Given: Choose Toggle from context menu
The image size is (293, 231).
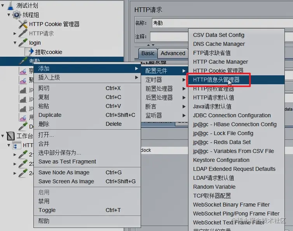Looking at the screenshot, I should pos(87,210).
